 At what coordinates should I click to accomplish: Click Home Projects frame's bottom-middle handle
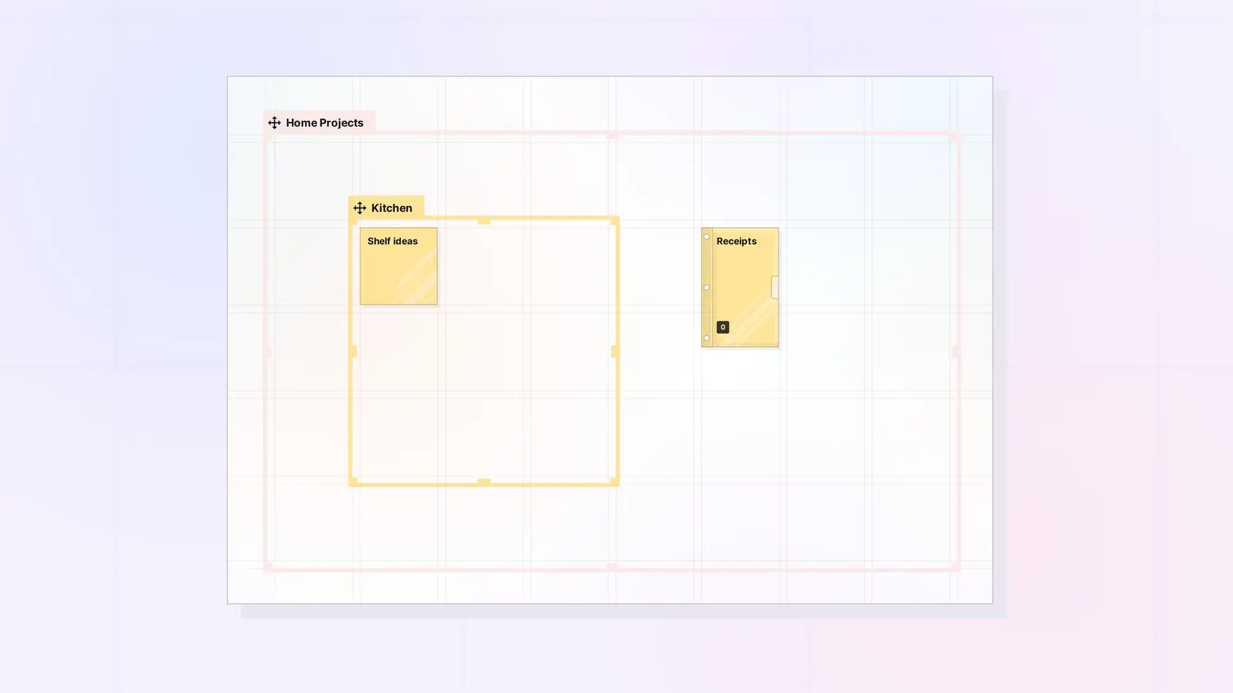coord(612,567)
